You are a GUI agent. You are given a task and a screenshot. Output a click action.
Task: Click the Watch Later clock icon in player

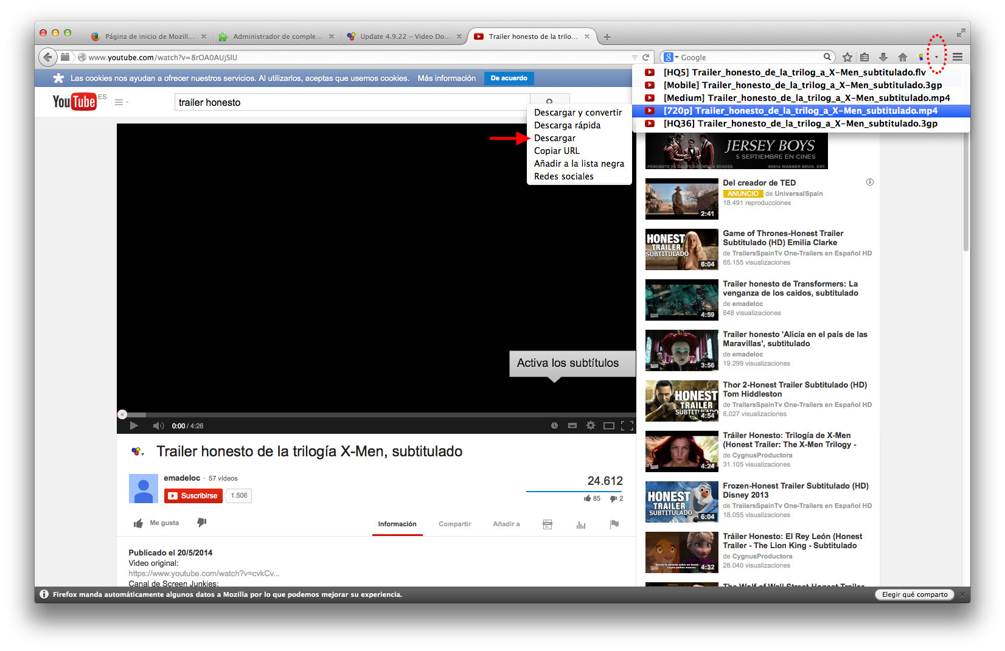pos(554,426)
